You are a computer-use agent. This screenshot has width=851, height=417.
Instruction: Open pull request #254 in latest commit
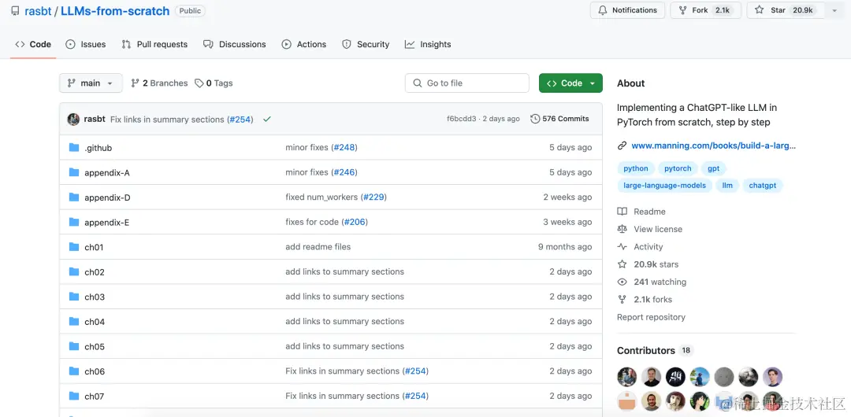click(241, 120)
